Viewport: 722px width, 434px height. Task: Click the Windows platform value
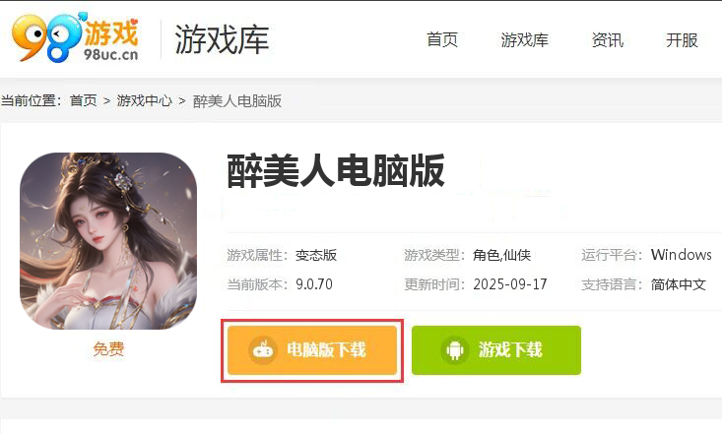(x=681, y=255)
